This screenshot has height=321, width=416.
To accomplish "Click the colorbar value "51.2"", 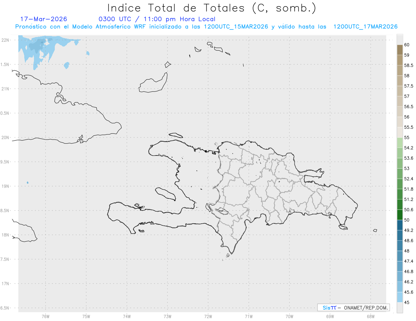I will (x=408, y=199).
